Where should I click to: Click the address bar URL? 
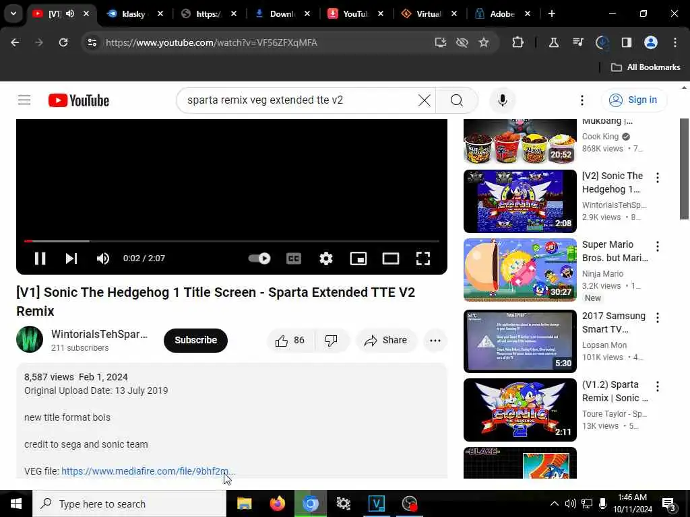tap(211, 42)
